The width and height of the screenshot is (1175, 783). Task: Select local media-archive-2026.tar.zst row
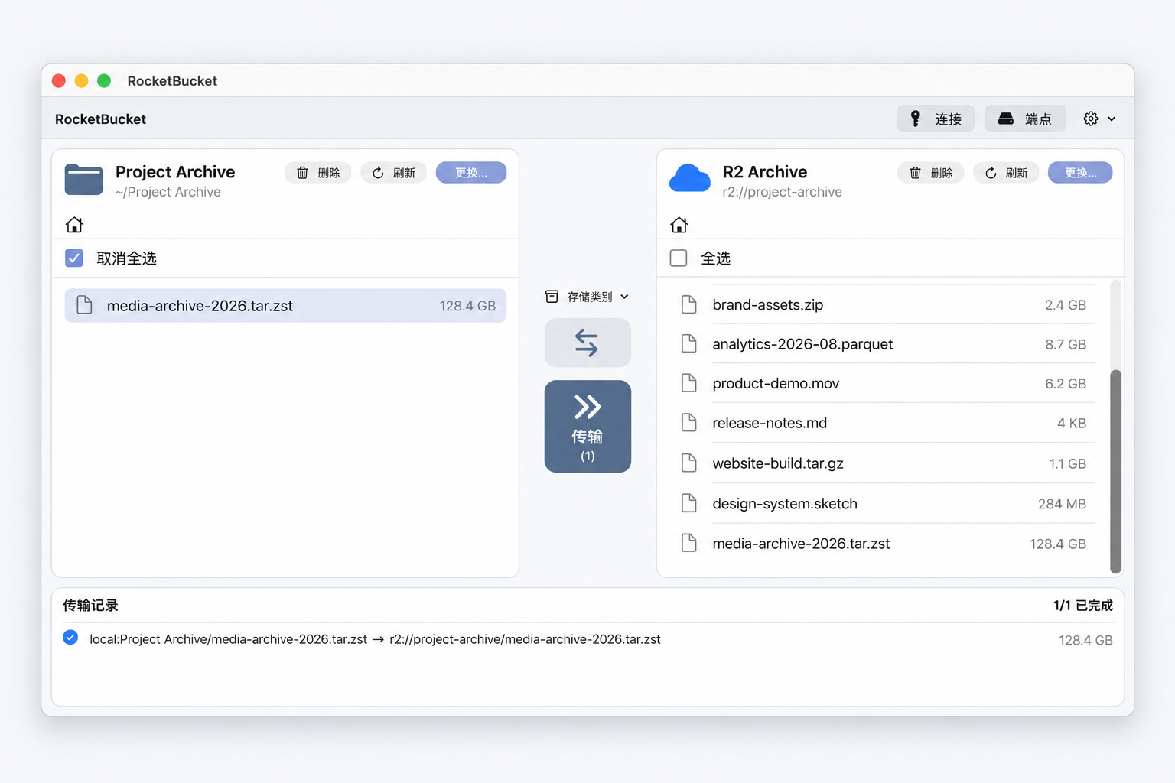(x=285, y=306)
